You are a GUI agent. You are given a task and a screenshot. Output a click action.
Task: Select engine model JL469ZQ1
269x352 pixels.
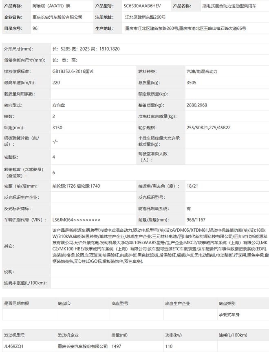point(14,346)
